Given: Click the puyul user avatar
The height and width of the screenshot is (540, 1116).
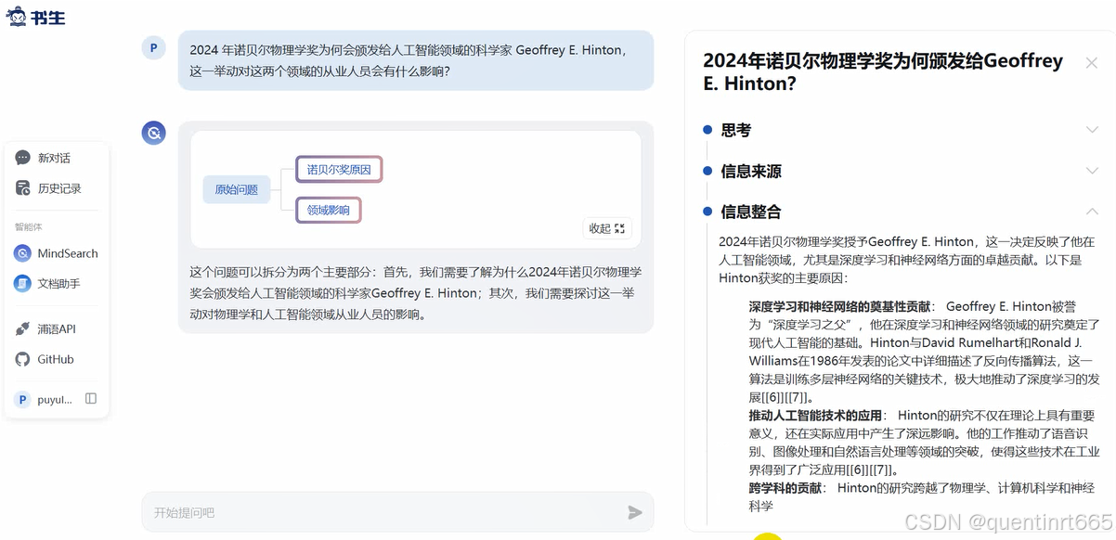Looking at the screenshot, I should pos(23,399).
